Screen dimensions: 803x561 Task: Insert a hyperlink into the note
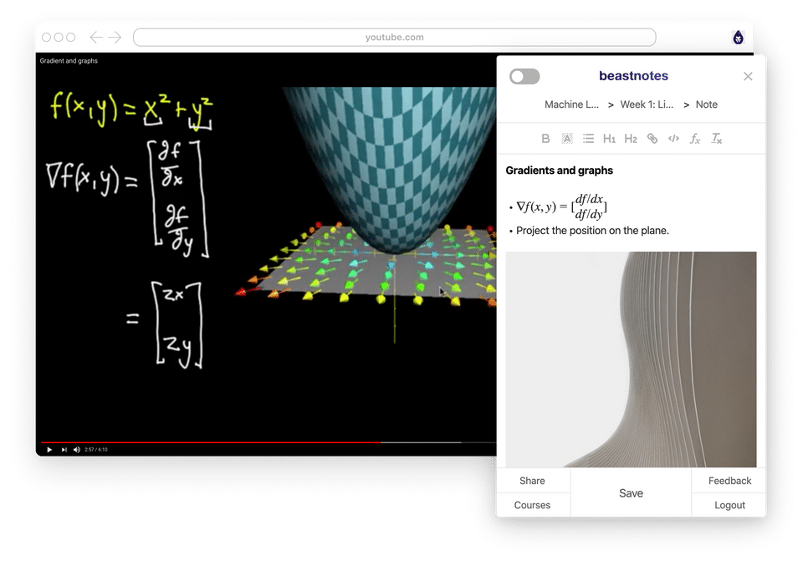[x=652, y=139]
